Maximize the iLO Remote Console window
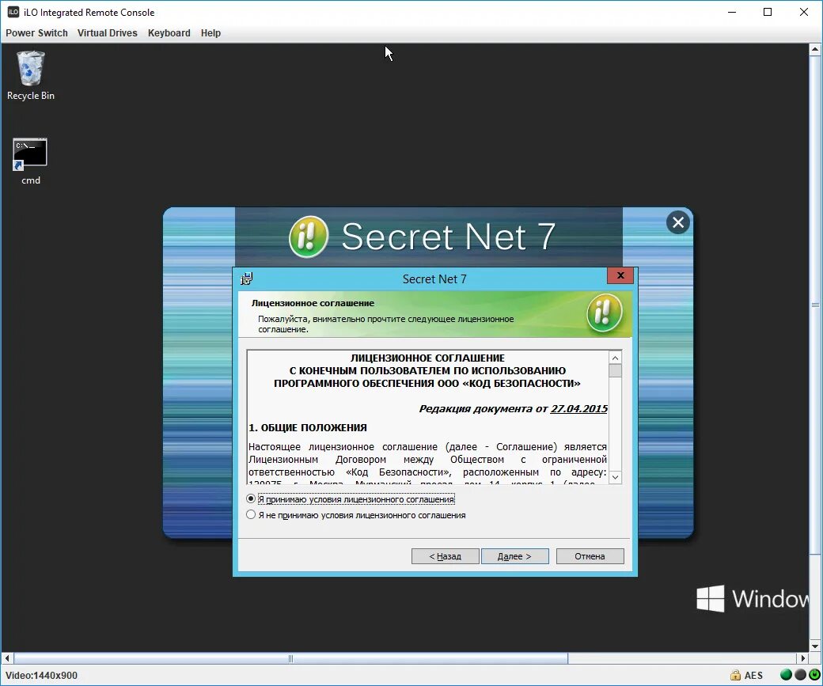 click(768, 12)
